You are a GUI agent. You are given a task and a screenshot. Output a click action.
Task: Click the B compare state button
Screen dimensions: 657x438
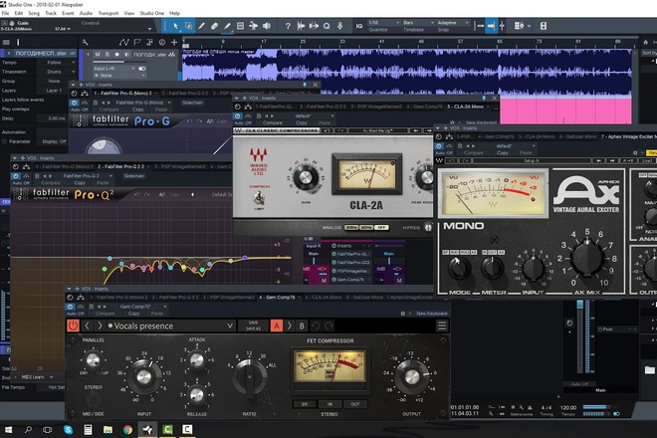click(302, 326)
